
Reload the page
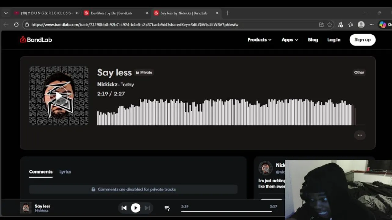coord(16,24)
